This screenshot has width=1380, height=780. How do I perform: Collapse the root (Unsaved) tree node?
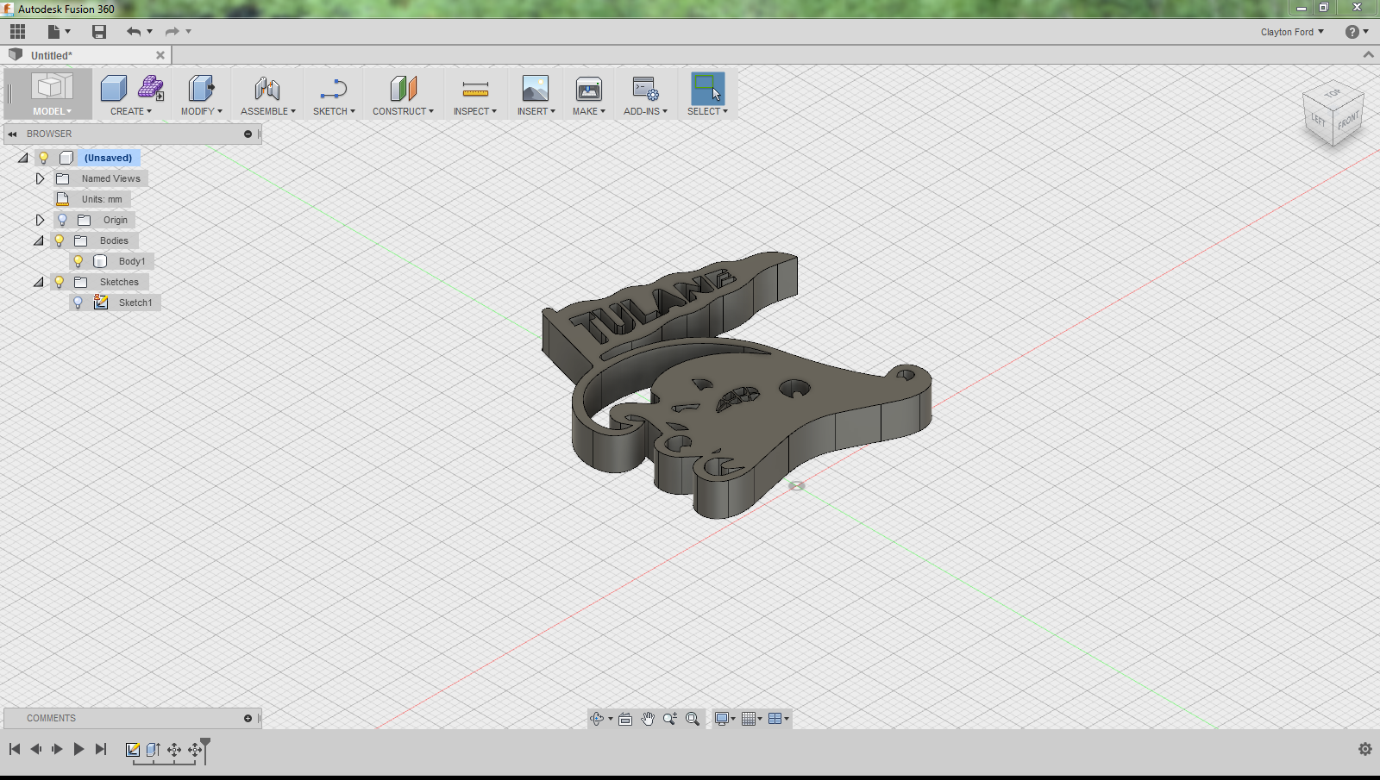(23, 158)
